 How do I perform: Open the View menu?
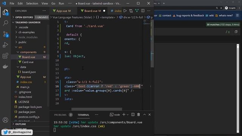click(45, 3)
